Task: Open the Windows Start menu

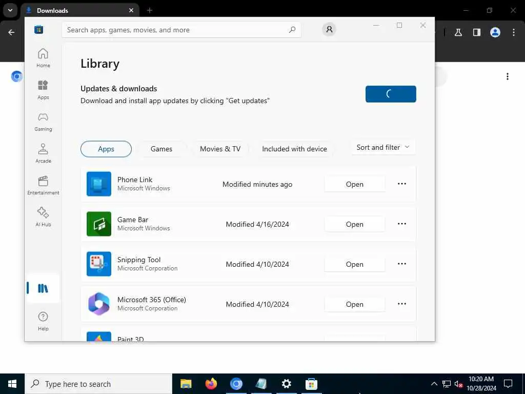Action: pyautogui.click(x=12, y=384)
